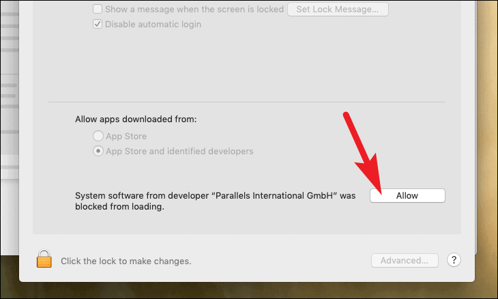Enable Show a message when screen is locked
This screenshot has width=498, height=299.
(98, 9)
